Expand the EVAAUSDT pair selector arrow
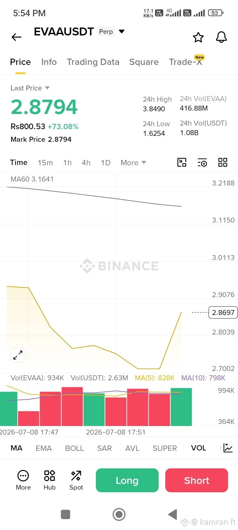The width and height of the screenshot is (238, 530). tap(122, 31)
